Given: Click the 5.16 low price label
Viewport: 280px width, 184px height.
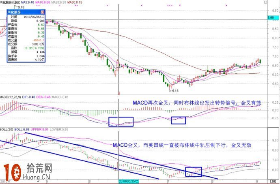Looking at the screenshot, I should coord(175,91).
